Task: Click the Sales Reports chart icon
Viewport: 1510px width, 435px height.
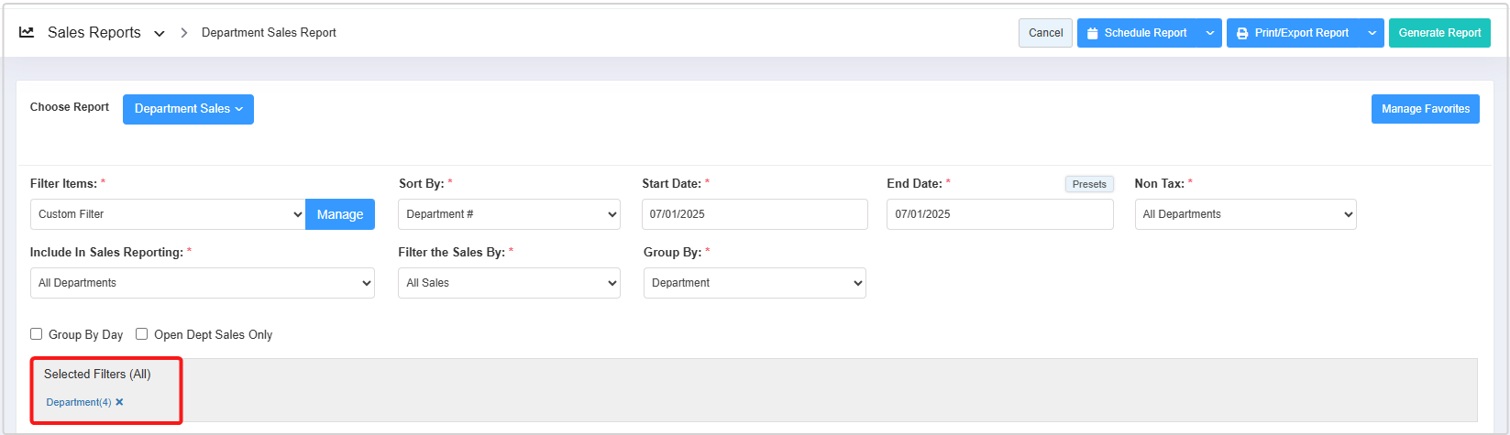Action: (27, 32)
